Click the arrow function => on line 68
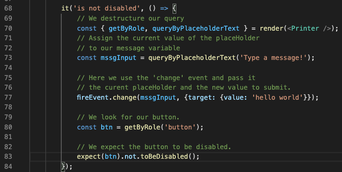This screenshot has width=342, height=172. [x=164, y=8]
